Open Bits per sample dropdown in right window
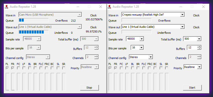 click(x=141, y=47)
